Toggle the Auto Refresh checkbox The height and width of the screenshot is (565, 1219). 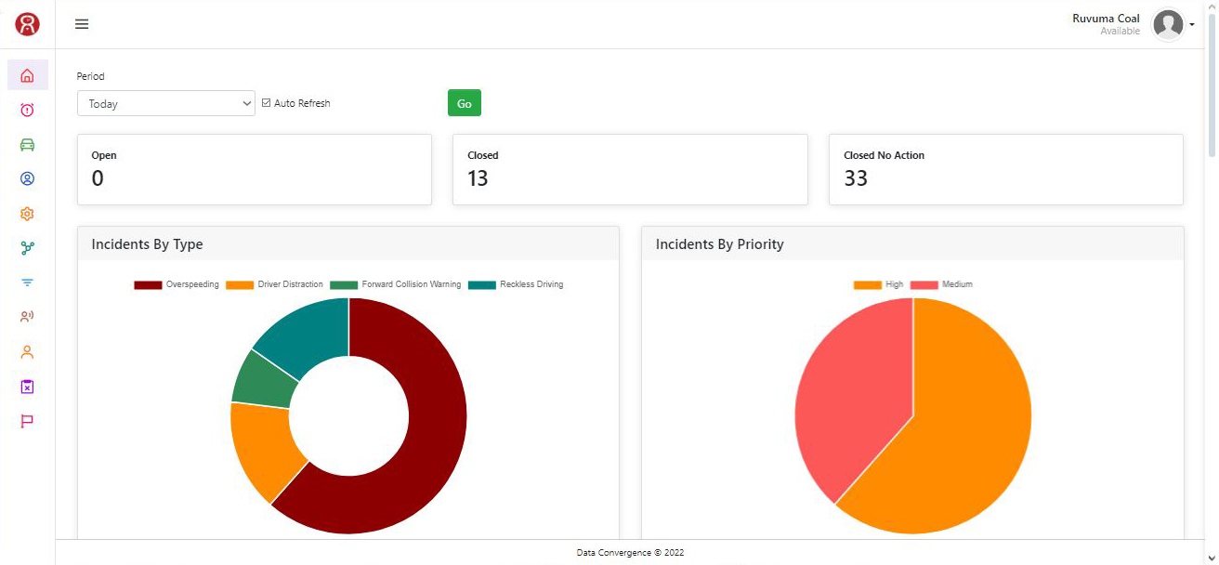click(267, 103)
